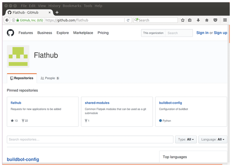Select the Flathub GitHub browser tab
The height and width of the screenshot is (167, 232).
click(30, 12)
